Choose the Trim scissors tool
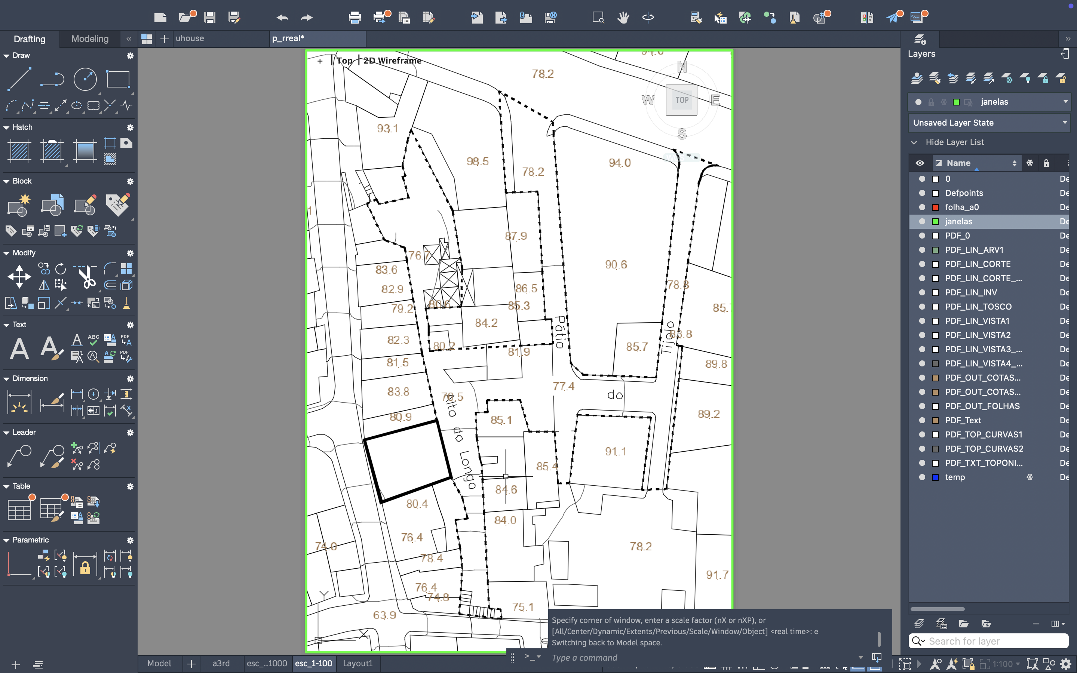This screenshot has width=1077, height=673. (x=86, y=276)
